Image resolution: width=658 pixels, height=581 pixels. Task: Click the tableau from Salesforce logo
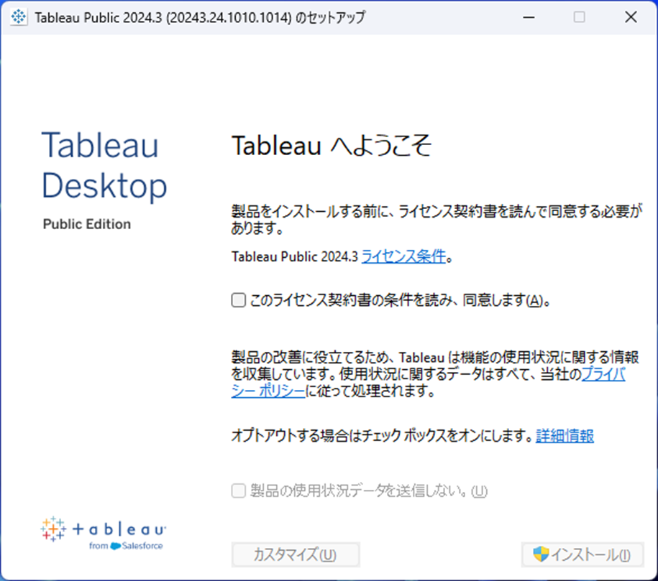click(104, 533)
